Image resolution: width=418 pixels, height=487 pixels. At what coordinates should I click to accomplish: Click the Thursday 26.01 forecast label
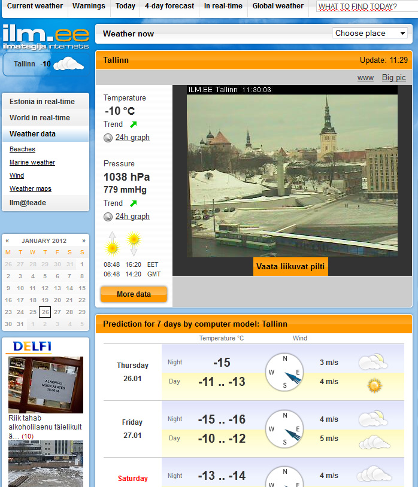click(132, 372)
